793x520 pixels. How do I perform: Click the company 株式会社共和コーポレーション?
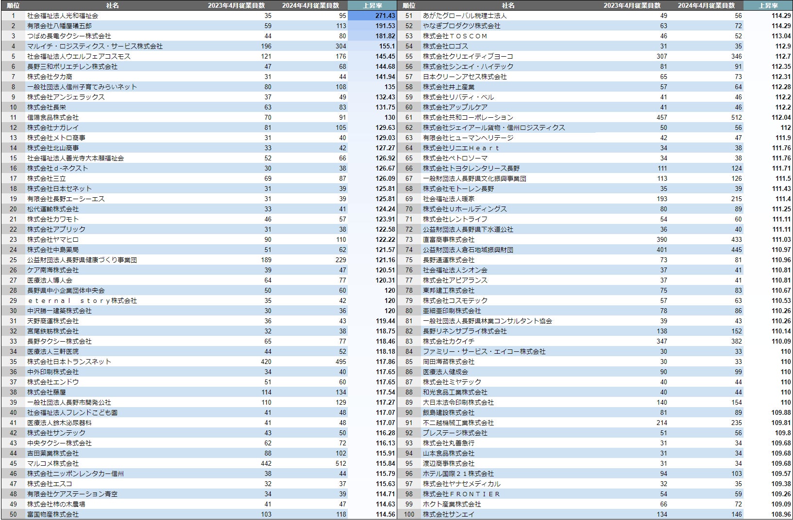click(468, 117)
